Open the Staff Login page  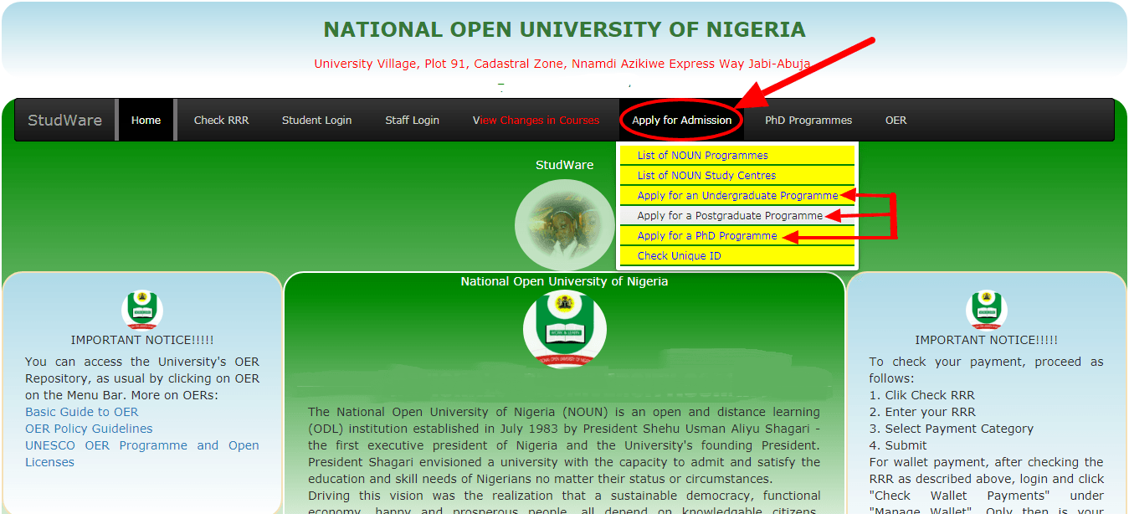tap(412, 120)
